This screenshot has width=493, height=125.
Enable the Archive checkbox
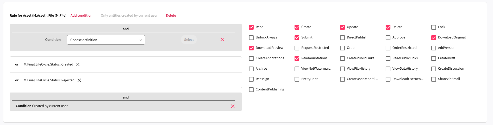[x=251, y=69]
